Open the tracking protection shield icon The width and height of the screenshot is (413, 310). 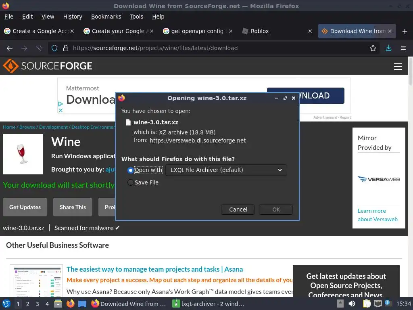[54, 48]
